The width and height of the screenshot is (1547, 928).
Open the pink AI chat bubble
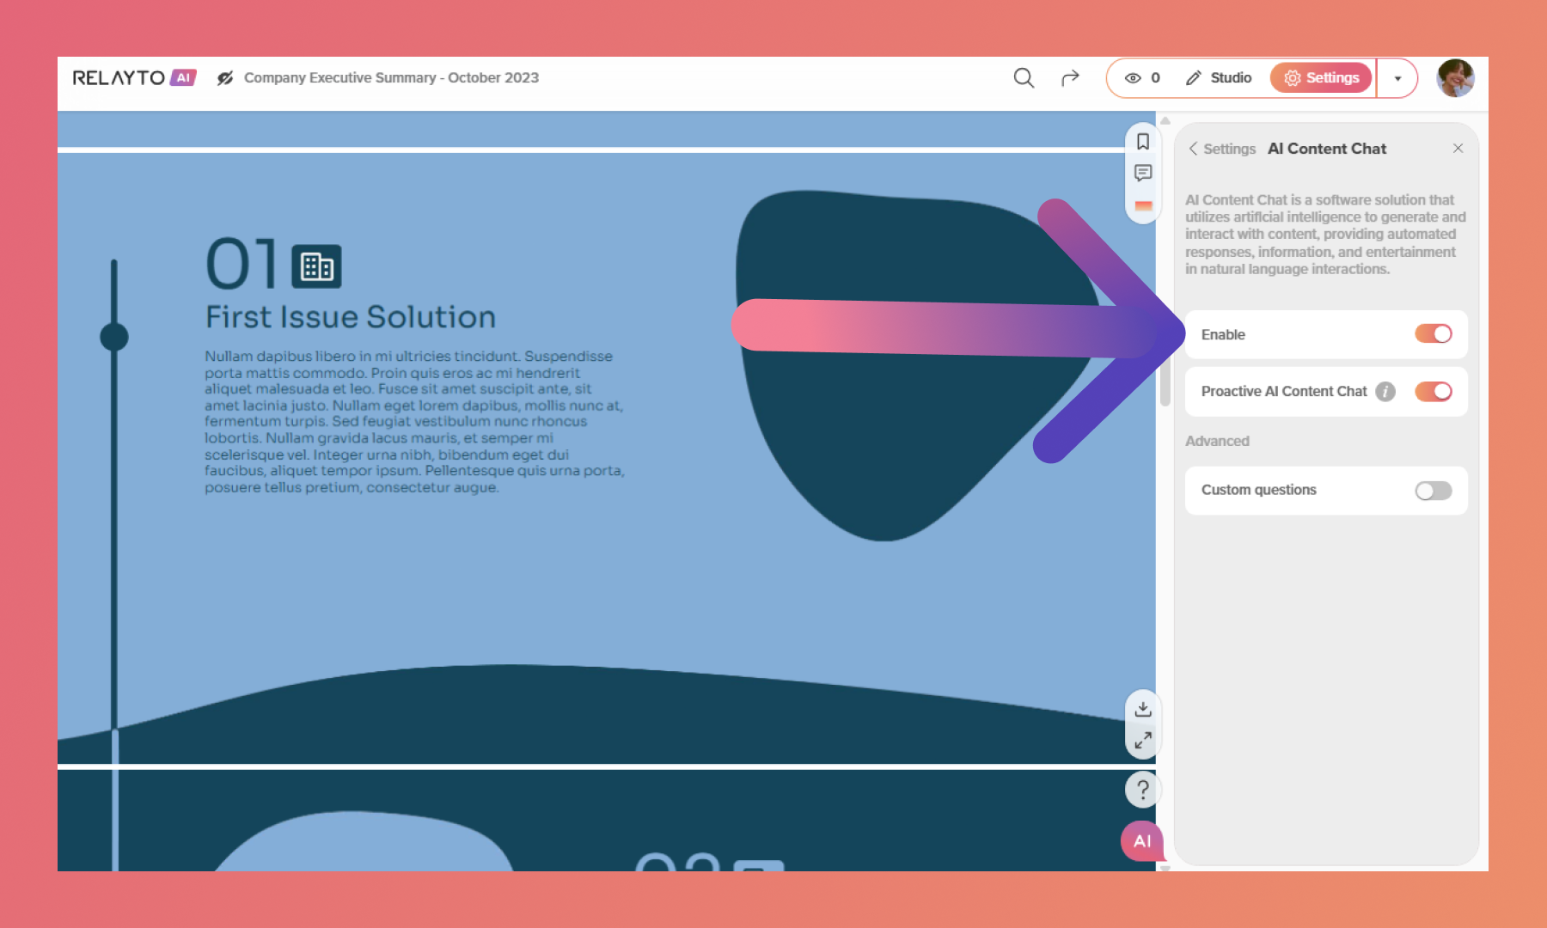pyautogui.click(x=1142, y=841)
